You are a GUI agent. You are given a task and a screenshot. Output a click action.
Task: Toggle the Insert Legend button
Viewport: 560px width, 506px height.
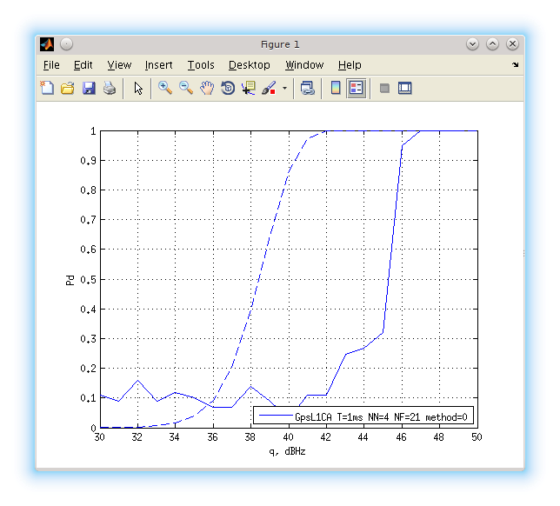coord(356,88)
